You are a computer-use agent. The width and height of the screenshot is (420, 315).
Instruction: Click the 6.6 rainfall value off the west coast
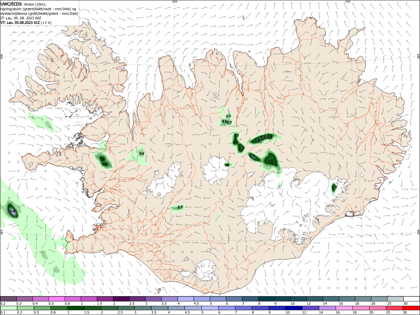point(12,211)
